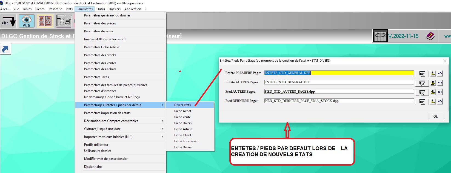Viewport: 451px width, 173px height.
Task: Reset the Entête AUTRES Pages value
Action: click(x=440, y=83)
